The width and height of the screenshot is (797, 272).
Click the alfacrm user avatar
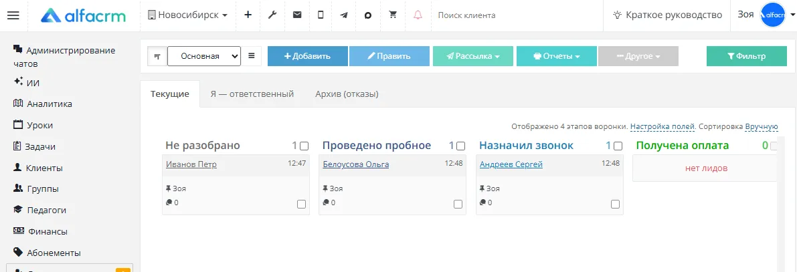pos(773,15)
